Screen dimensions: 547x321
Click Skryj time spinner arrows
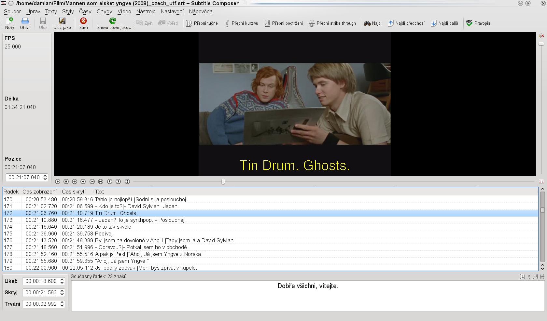click(x=62, y=292)
